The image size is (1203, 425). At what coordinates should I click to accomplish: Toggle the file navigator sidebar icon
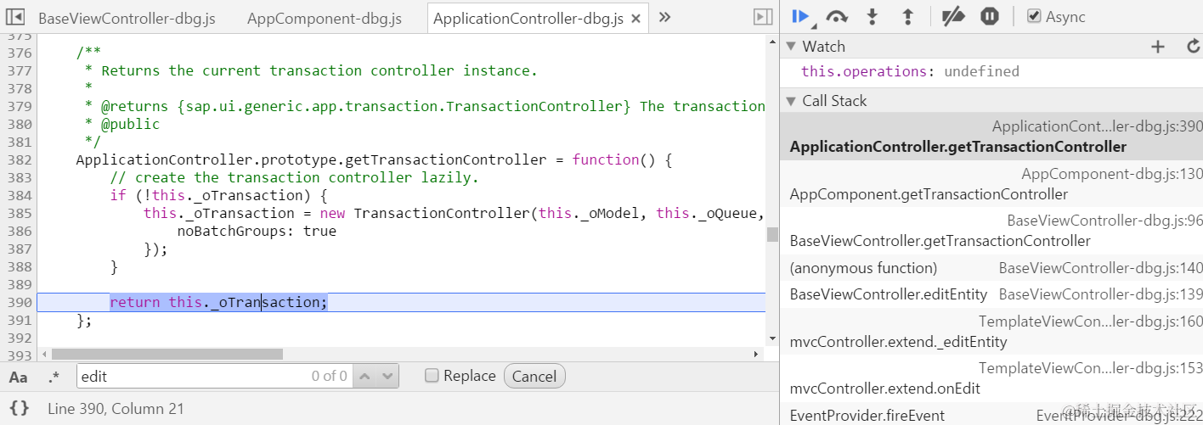[x=15, y=17]
